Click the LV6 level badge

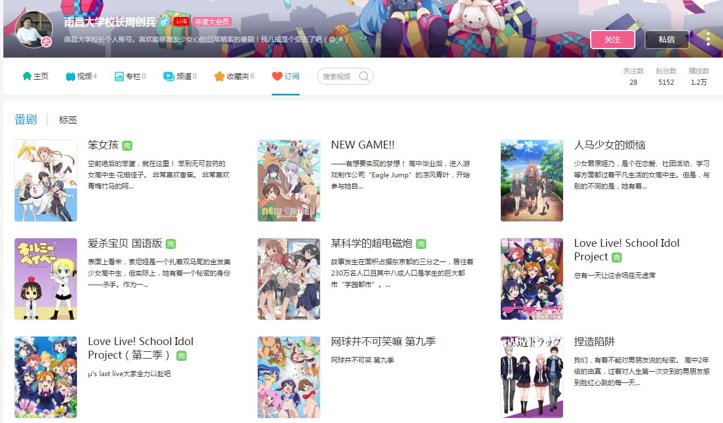coord(181,21)
